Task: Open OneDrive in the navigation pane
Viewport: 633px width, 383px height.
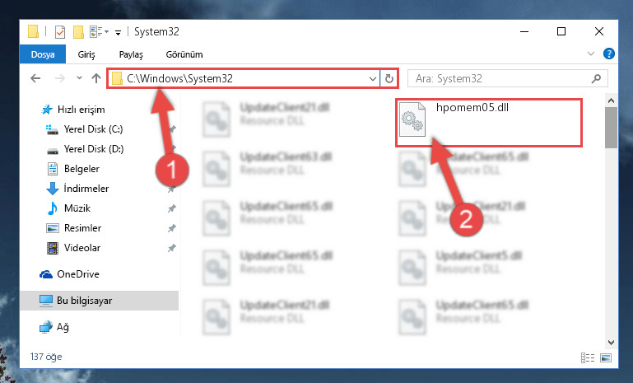Action: (78, 274)
